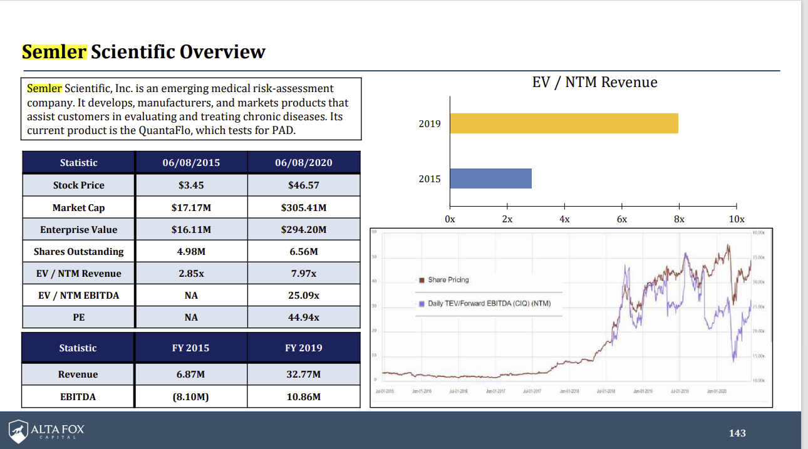Click the yellow 2019 bar in the chart

(564, 123)
